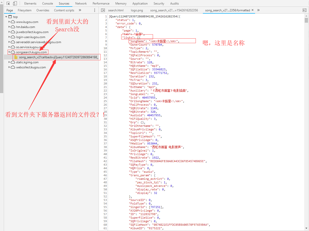Show more open file tabs chevron
This screenshot has height=231, width=309.
pyautogui.click(x=258, y=10)
